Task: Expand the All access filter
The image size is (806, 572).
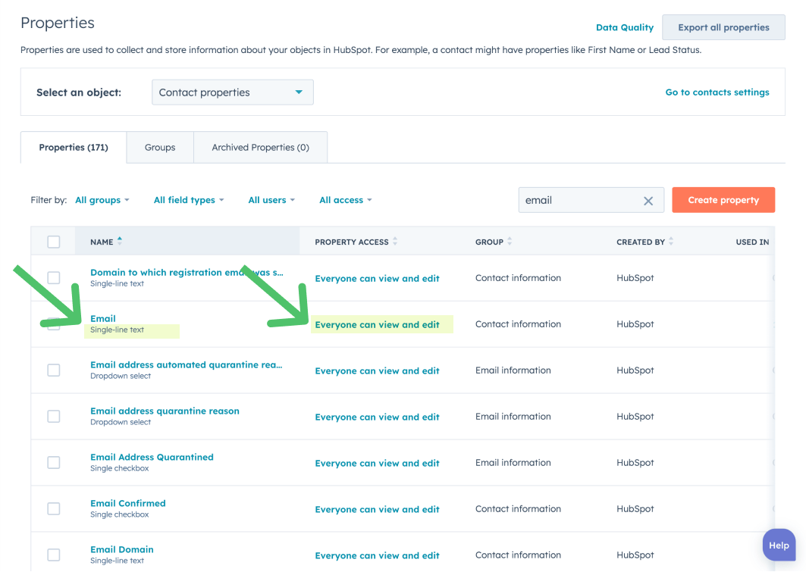Action: pyautogui.click(x=346, y=200)
